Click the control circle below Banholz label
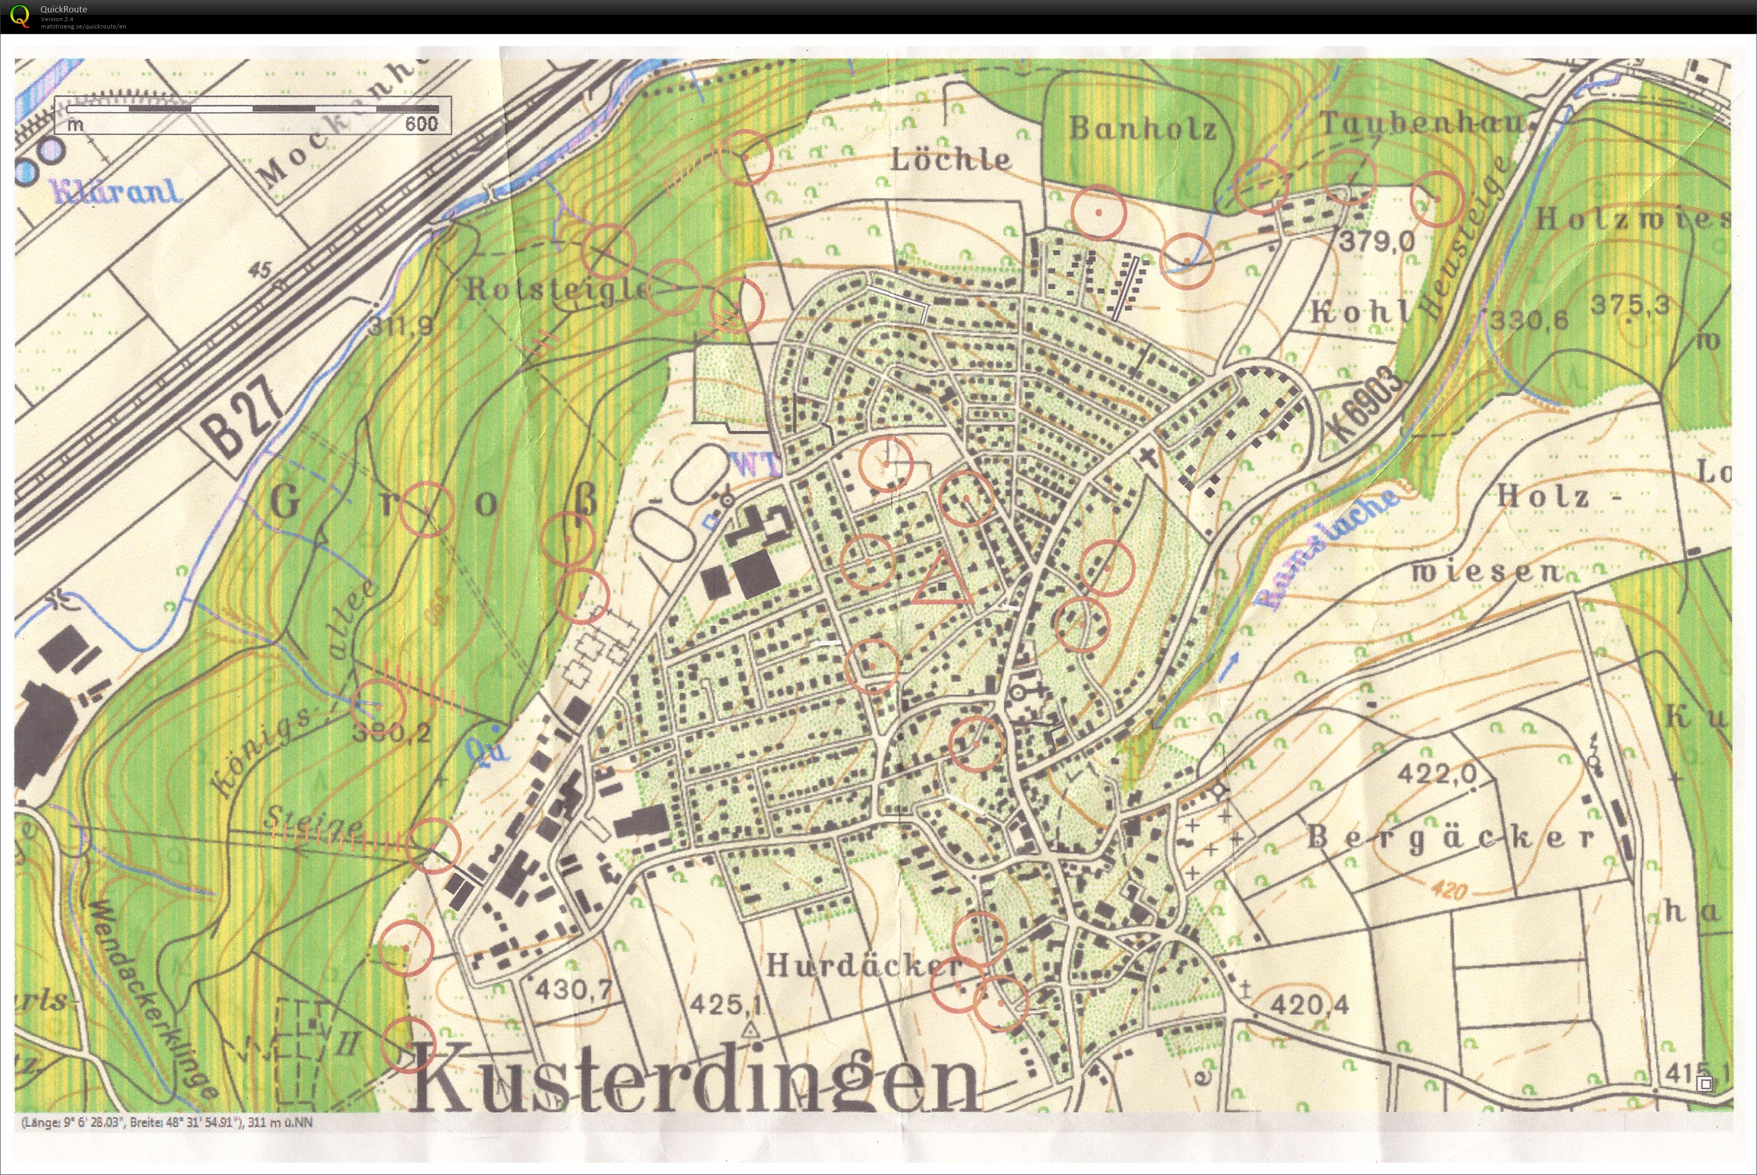 [x=1099, y=212]
